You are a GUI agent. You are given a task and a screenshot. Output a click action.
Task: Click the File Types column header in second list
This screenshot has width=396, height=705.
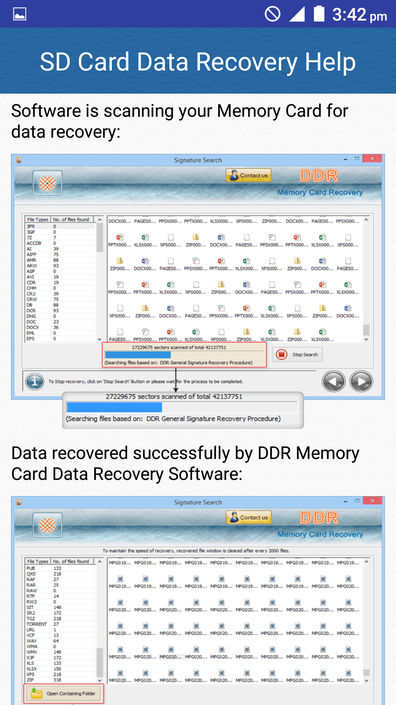[38, 561]
